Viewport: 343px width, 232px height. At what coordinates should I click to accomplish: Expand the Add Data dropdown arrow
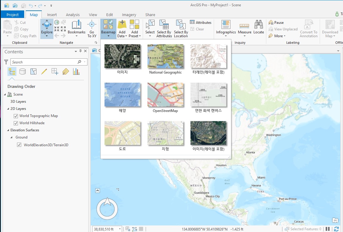click(x=126, y=36)
